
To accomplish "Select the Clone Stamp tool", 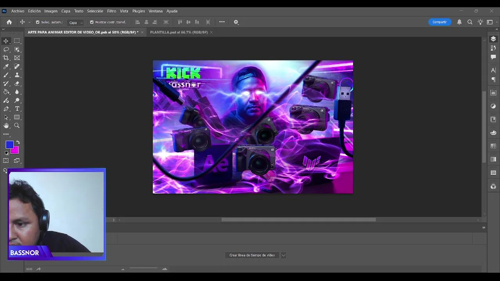I will coord(17,75).
